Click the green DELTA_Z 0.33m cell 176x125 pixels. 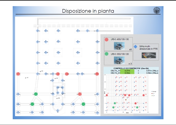pos(127,73)
